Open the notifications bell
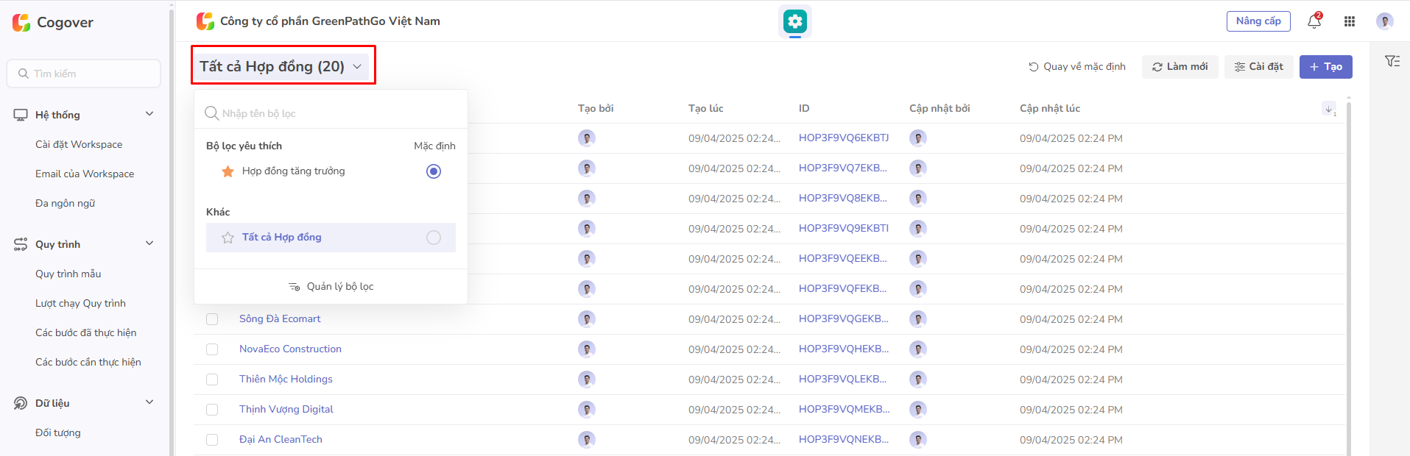Screen dimensions: 1410x456 [x=1314, y=21]
